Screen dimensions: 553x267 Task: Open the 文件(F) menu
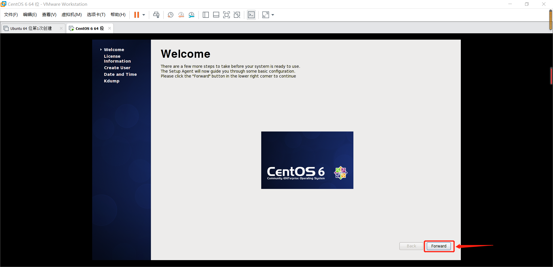[x=11, y=15]
